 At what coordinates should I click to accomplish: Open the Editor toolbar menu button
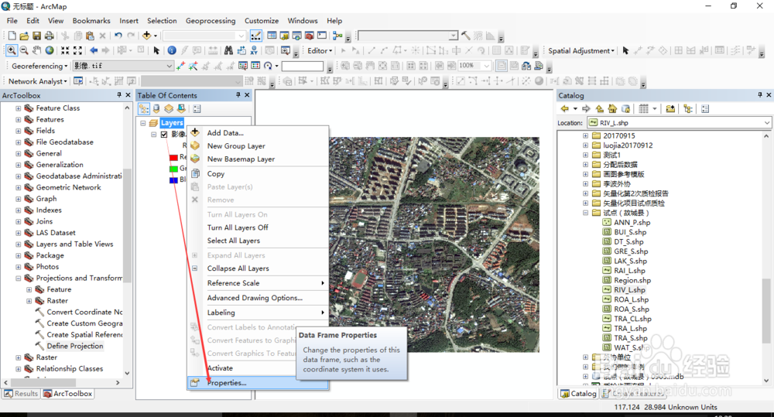(320, 51)
